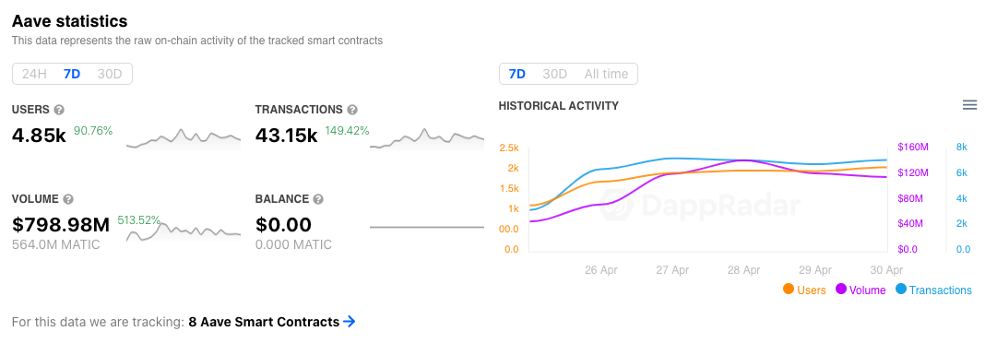Select 7D in statistics range selector
The image size is (997, 343).
click(x=72, y=74)
